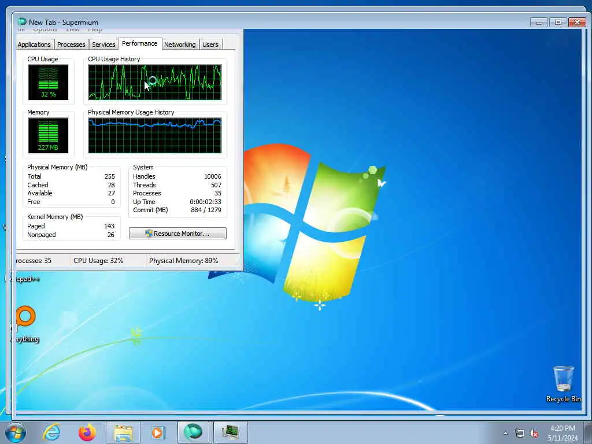This screenshot has height=444, width=592.
Task: Go to the Networking tab
Action: [x=180, y=45]
